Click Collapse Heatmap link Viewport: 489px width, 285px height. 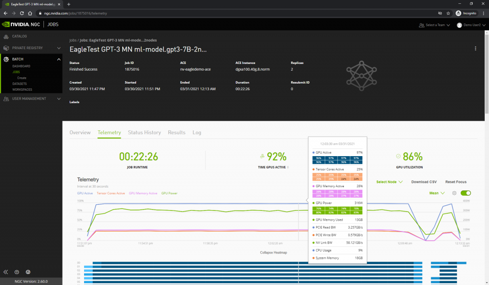pos(273,252)
